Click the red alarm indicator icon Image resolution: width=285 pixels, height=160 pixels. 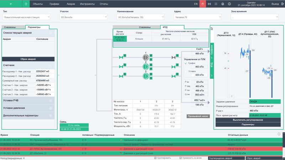click(202, 4)
